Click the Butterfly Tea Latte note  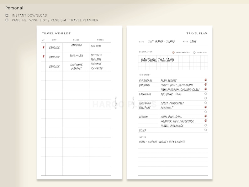[x=97, y=57]
